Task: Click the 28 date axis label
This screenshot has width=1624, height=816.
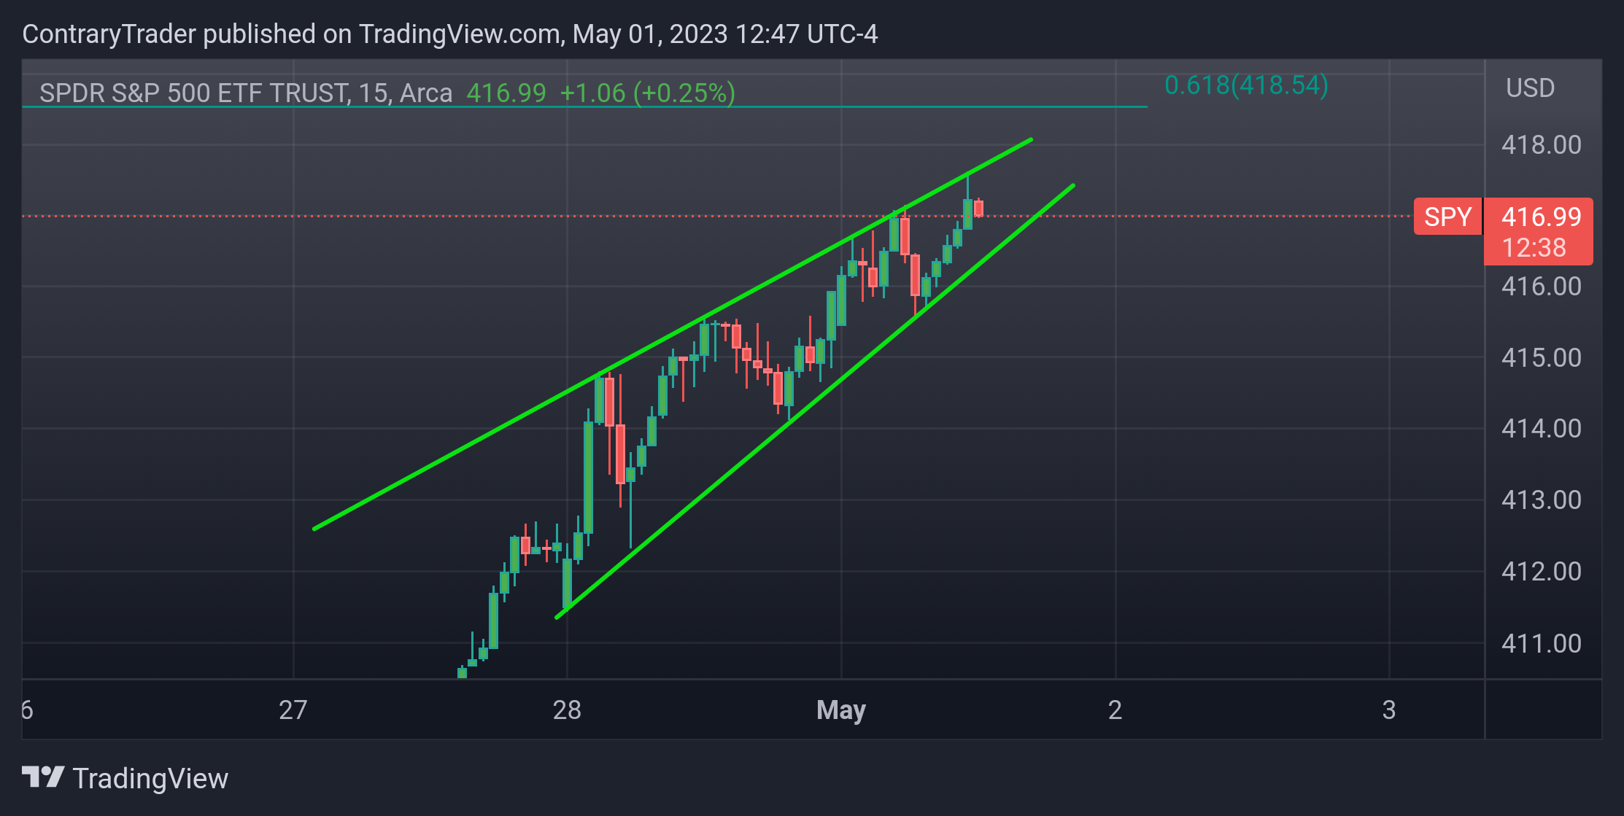Action: 567,710
